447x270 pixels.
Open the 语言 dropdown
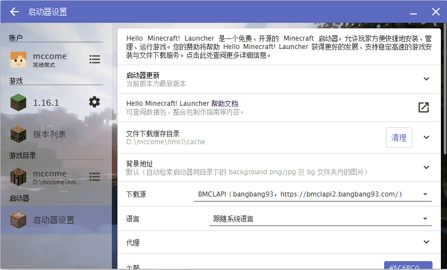point(321,219)
